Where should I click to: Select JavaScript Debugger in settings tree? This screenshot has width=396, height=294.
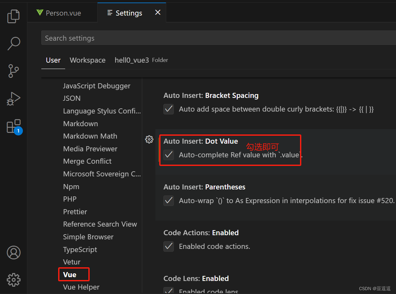pos(97,86)
